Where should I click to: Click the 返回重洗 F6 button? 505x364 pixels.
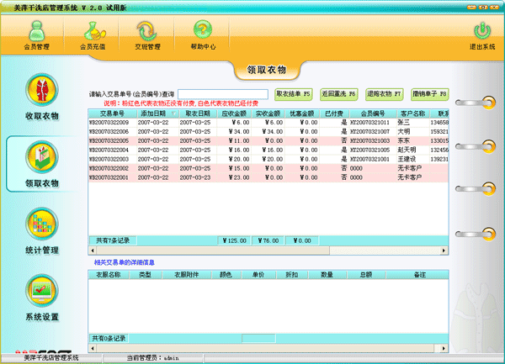coord(338,94)
